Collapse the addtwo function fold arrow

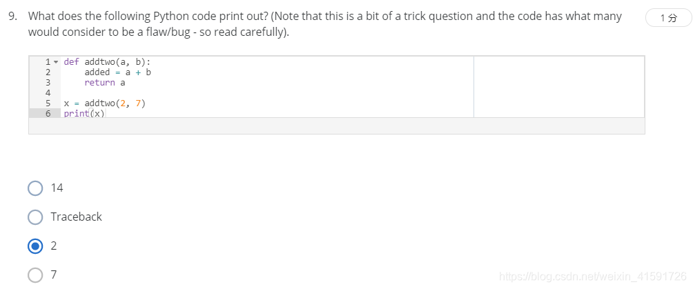coord(55,62)
